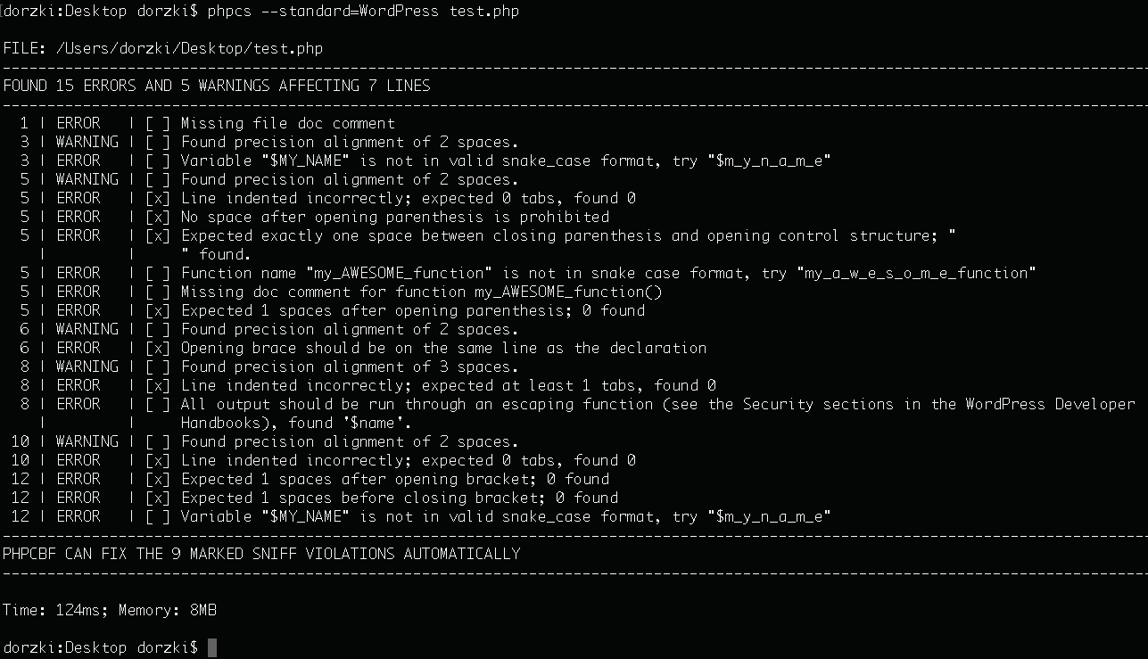1148x659 pixels.
Task: Click 'FOUND 15 ERRORS AND 5 WARNINGS' summary line
Action: [x=217, y=86]
